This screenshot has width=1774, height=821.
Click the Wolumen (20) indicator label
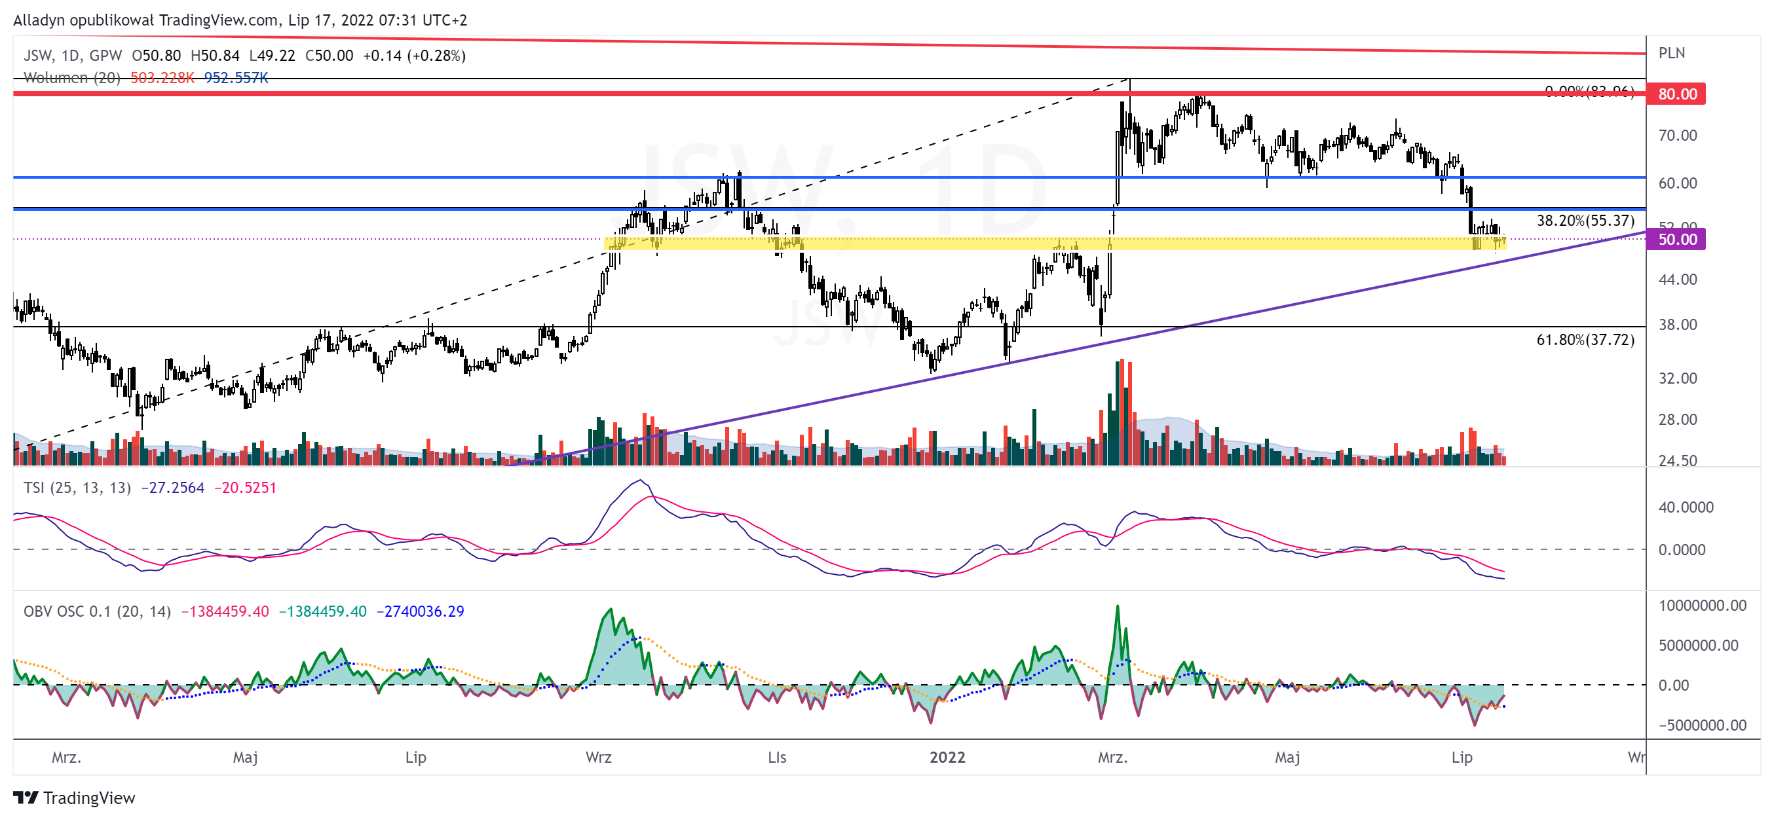pyautogui.click(x=71, y=78)
